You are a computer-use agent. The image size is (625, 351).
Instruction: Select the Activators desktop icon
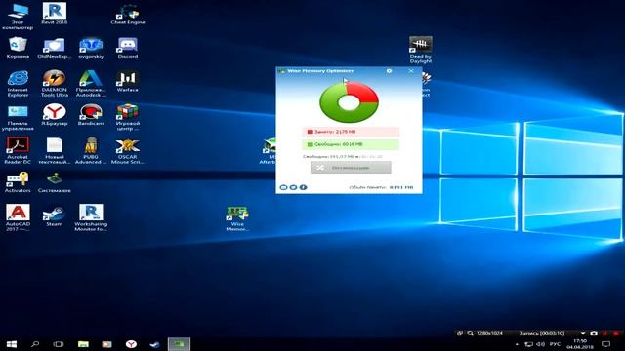18,182
